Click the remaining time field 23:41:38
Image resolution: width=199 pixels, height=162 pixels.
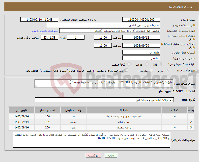[x=49, y=37]
